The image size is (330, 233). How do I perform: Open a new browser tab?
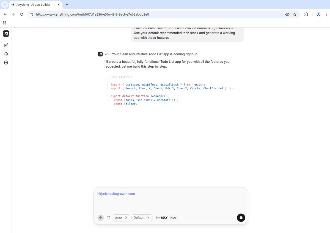(x=67, y=4)
